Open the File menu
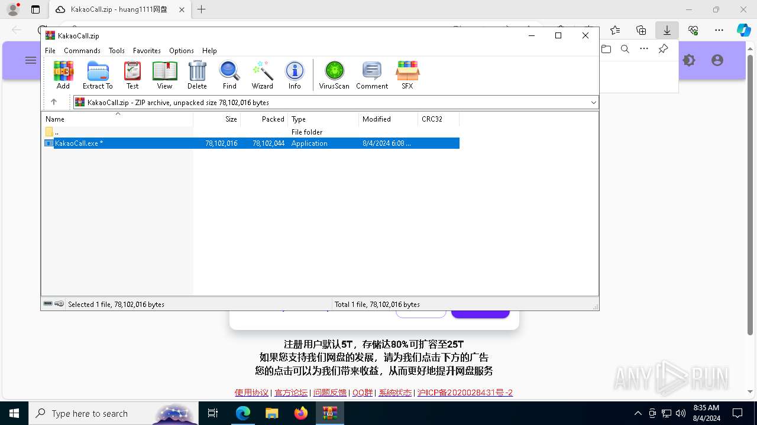This screenshot has width=757, height=425. [x=50, y=51]
